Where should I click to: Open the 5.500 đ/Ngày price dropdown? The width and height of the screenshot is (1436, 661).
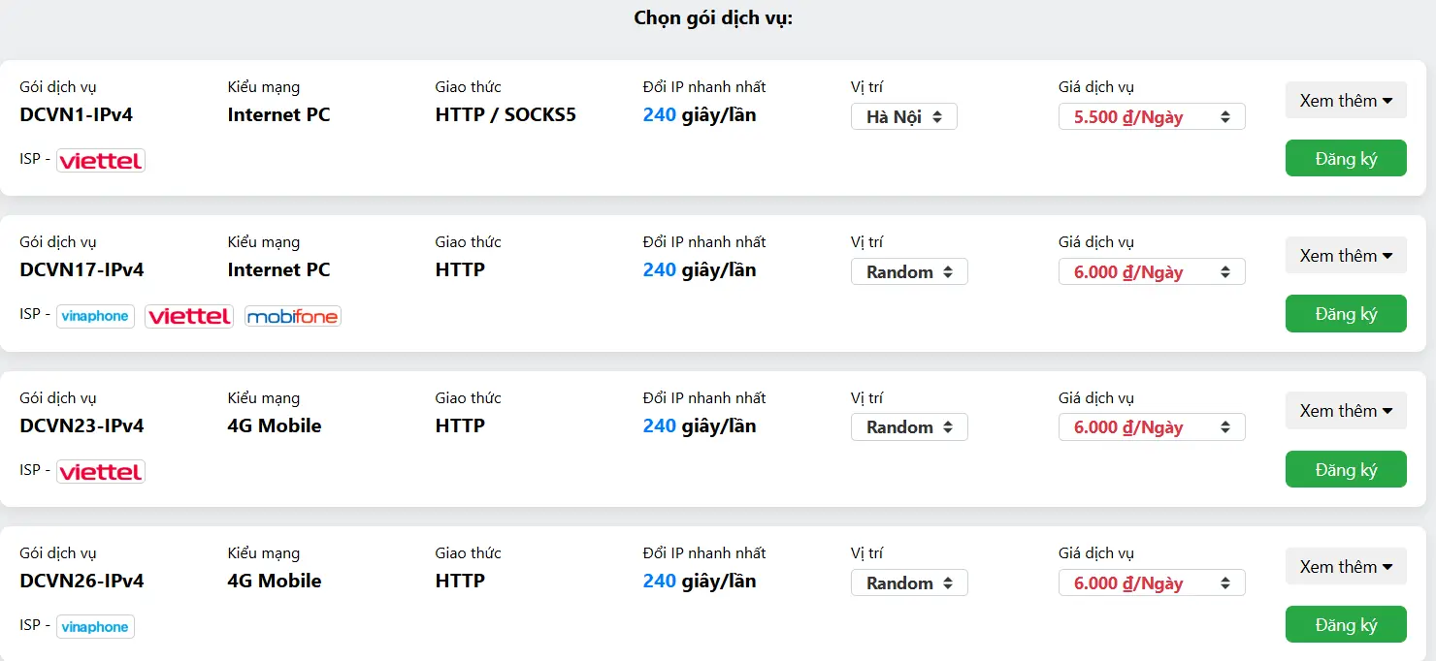(1151, 117)
